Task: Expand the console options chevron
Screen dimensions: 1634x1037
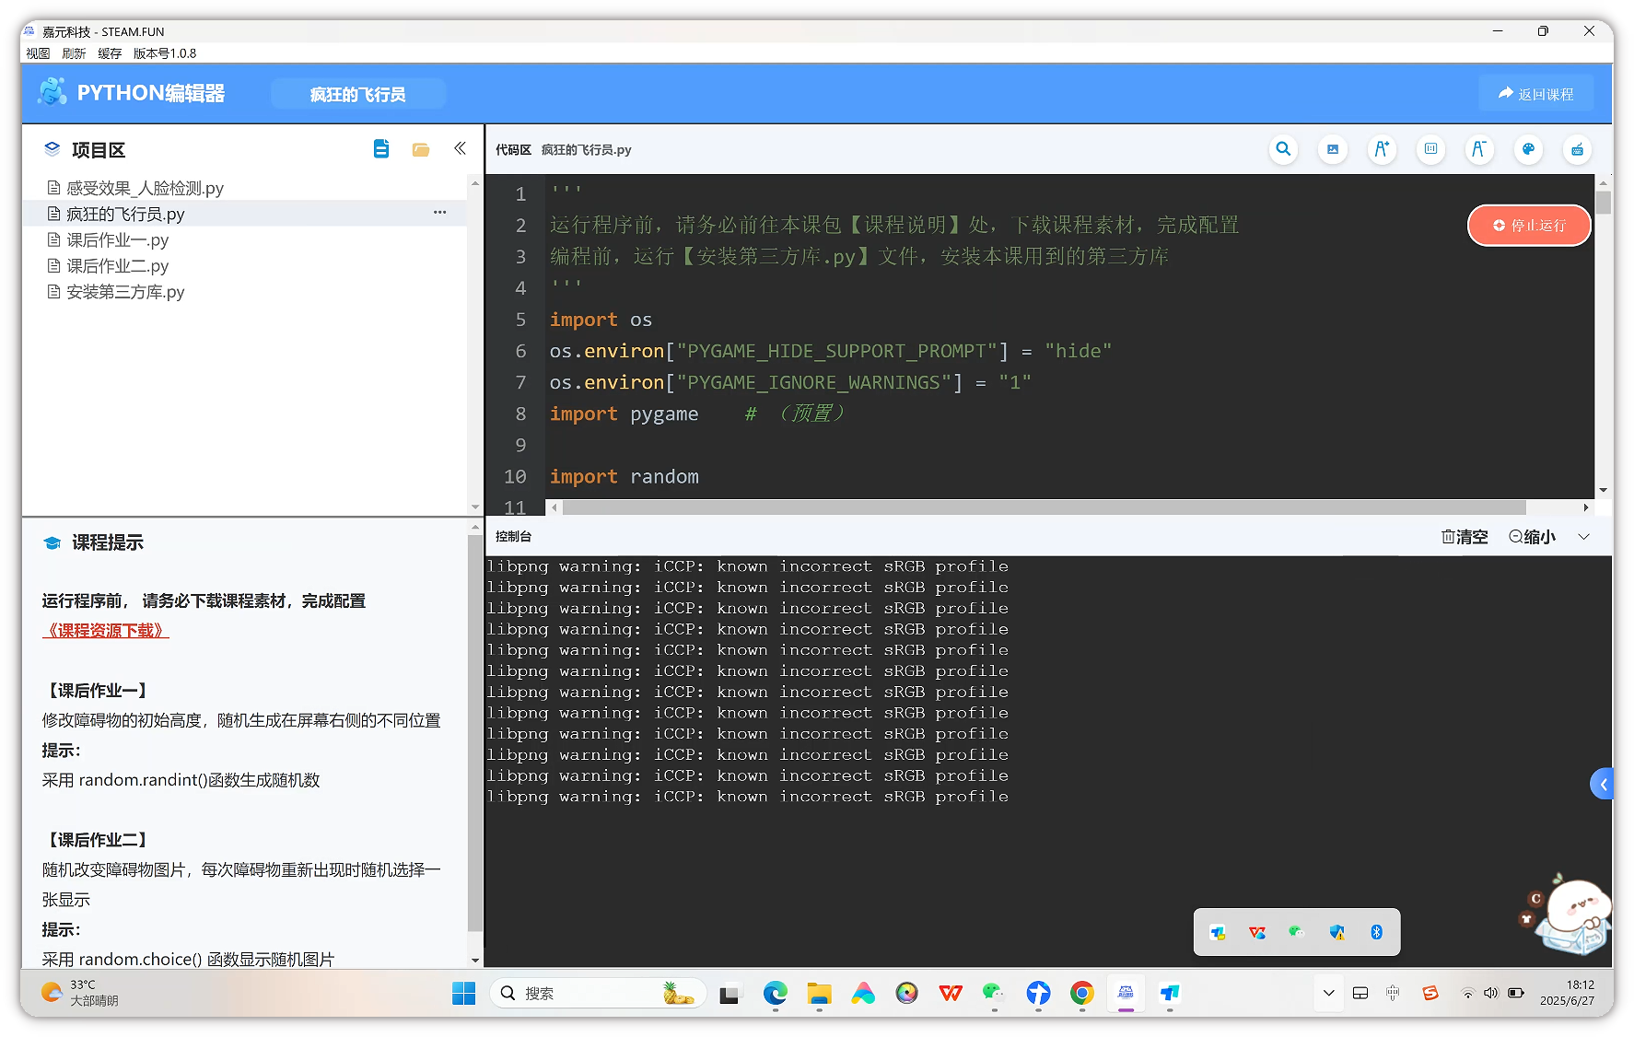Action: pos(1583,537)
